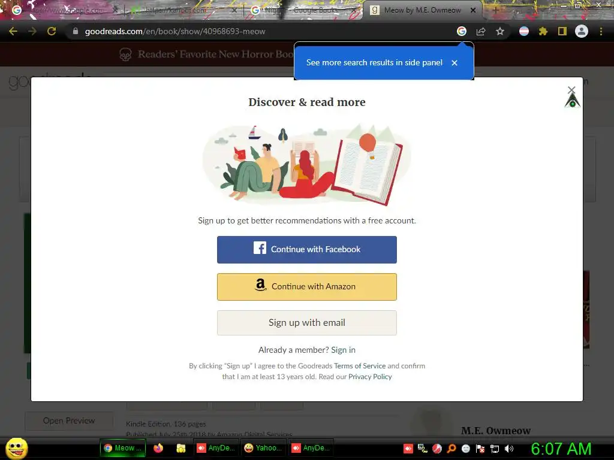The width and height of the screenshot is (614, 460).
Task: Open Google search side panel icon
Action: [462, 31]
